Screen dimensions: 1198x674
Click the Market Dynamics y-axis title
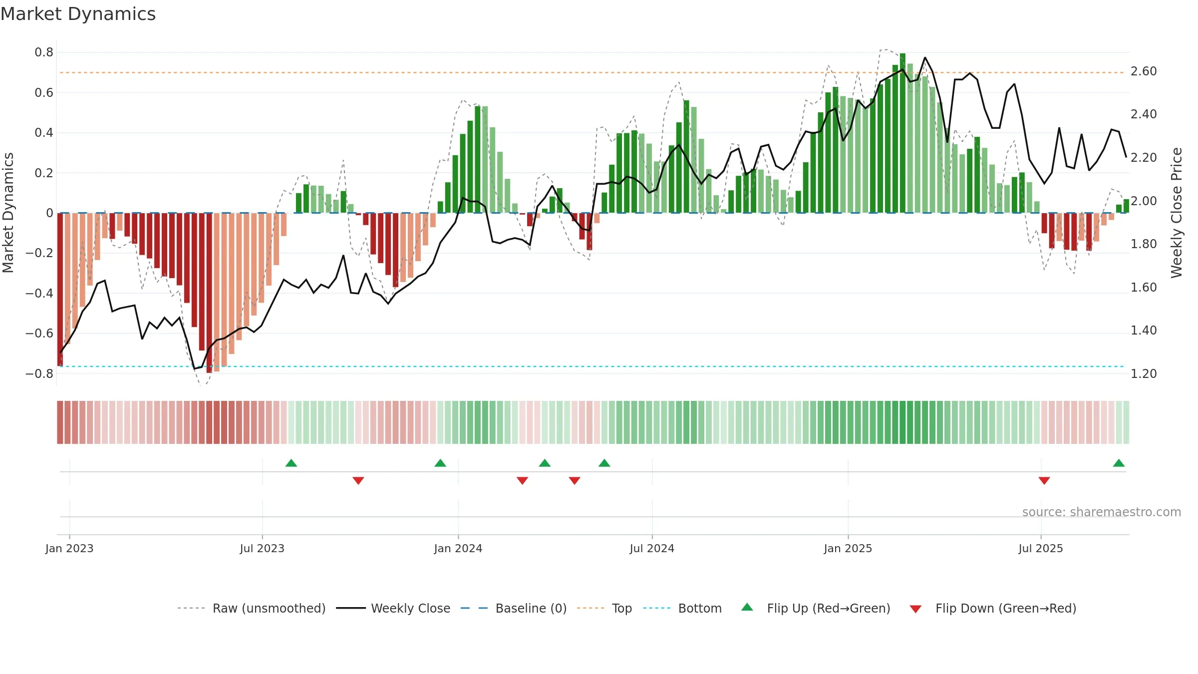[8, 213]
